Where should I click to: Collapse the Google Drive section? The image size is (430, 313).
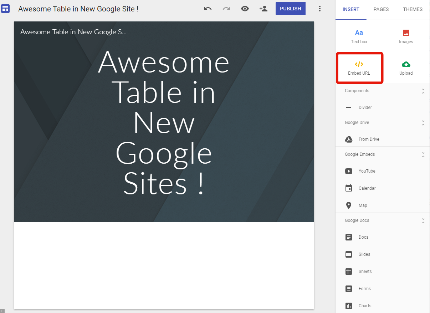point(423,123)
